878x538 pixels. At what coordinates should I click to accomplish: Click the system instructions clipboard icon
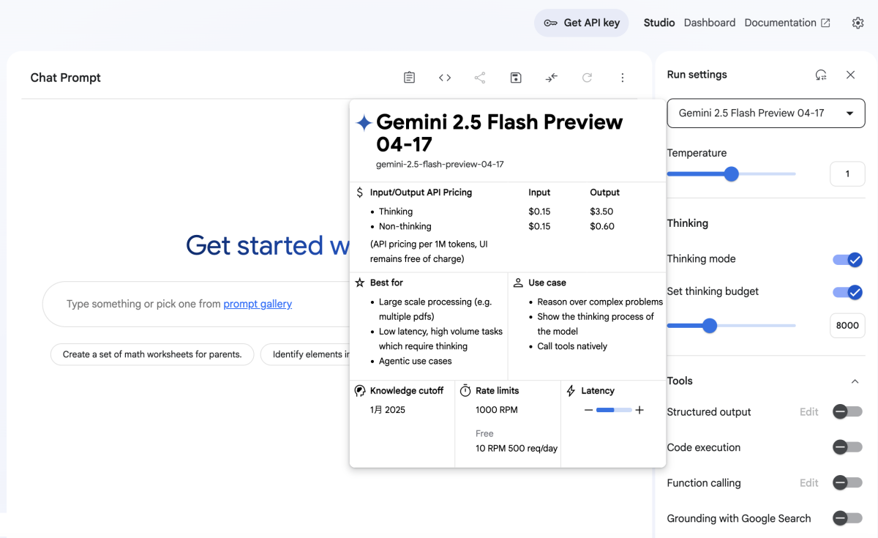click(x=410, y=78)
